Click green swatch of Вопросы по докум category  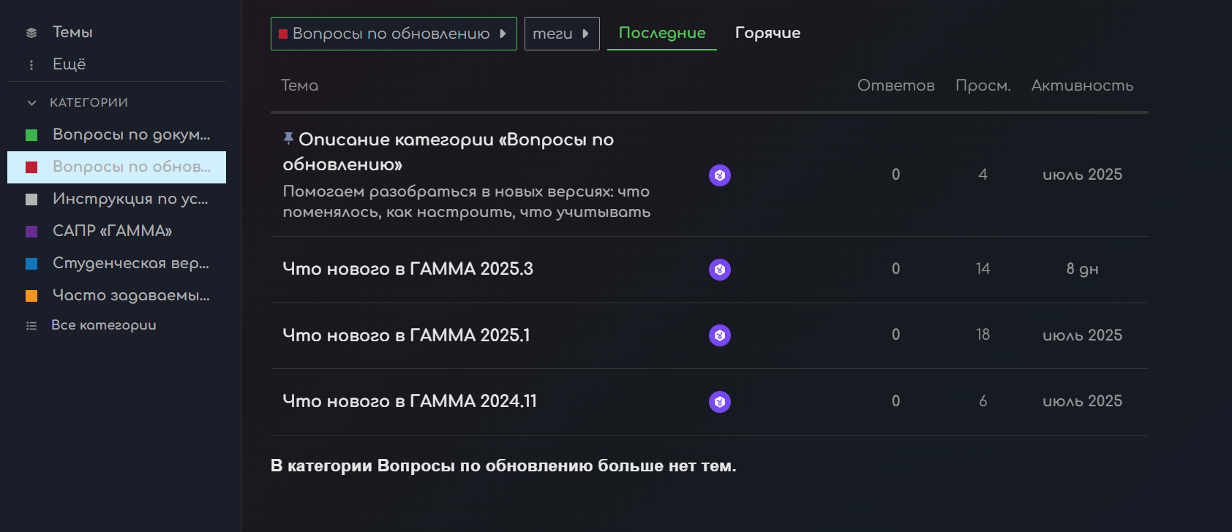coord(31,135)
